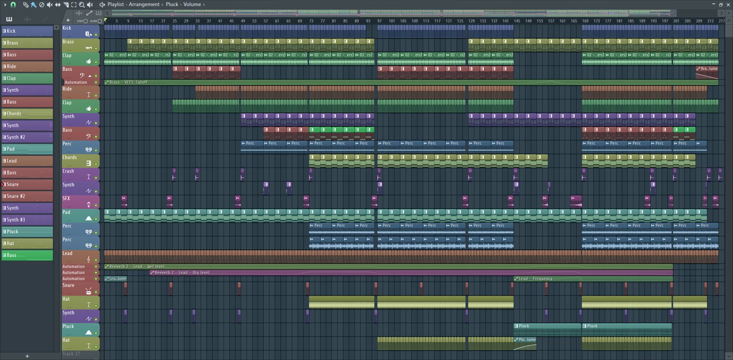
Task: Focus automation clips icon above track headers
Action: [89, 13]
